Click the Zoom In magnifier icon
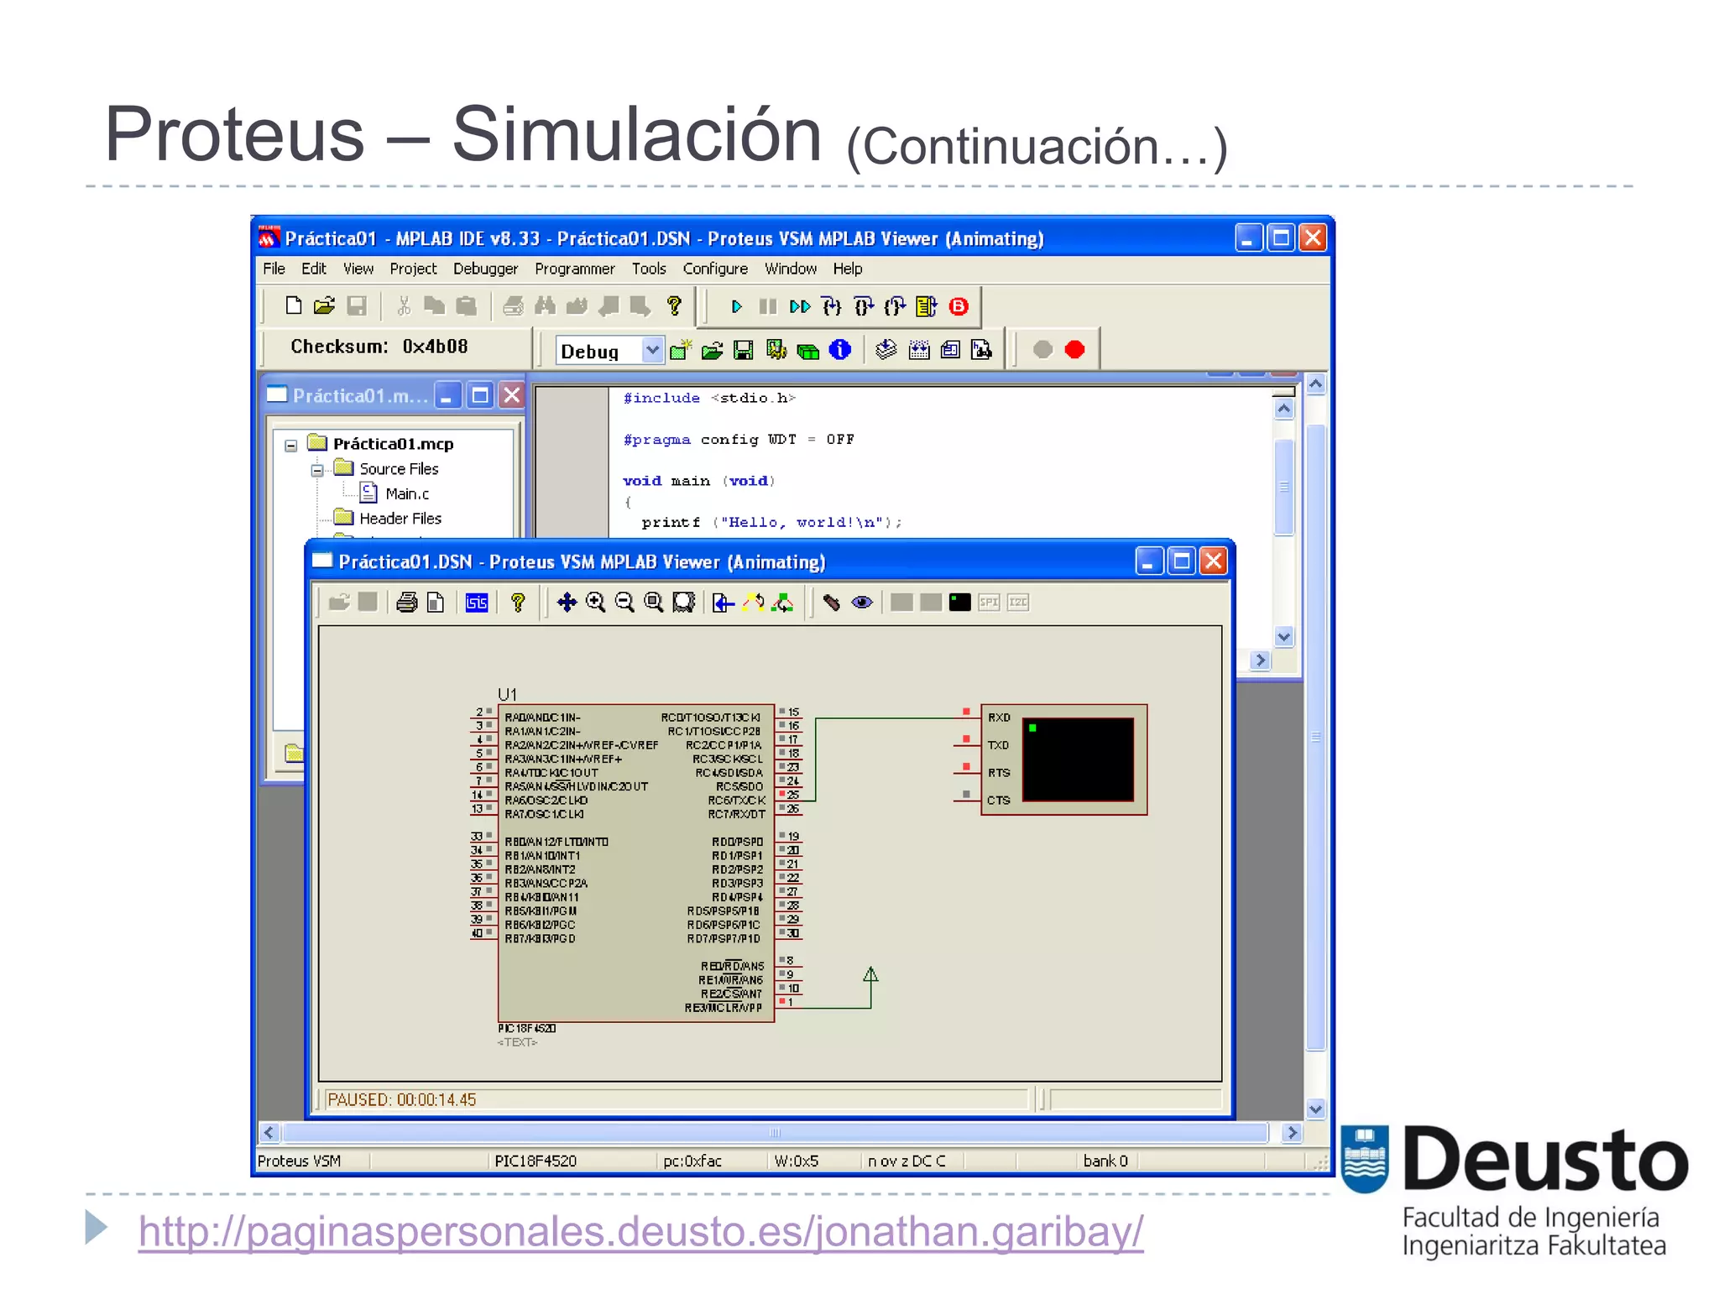The image size is (1719, 1289). pos(596,603)
